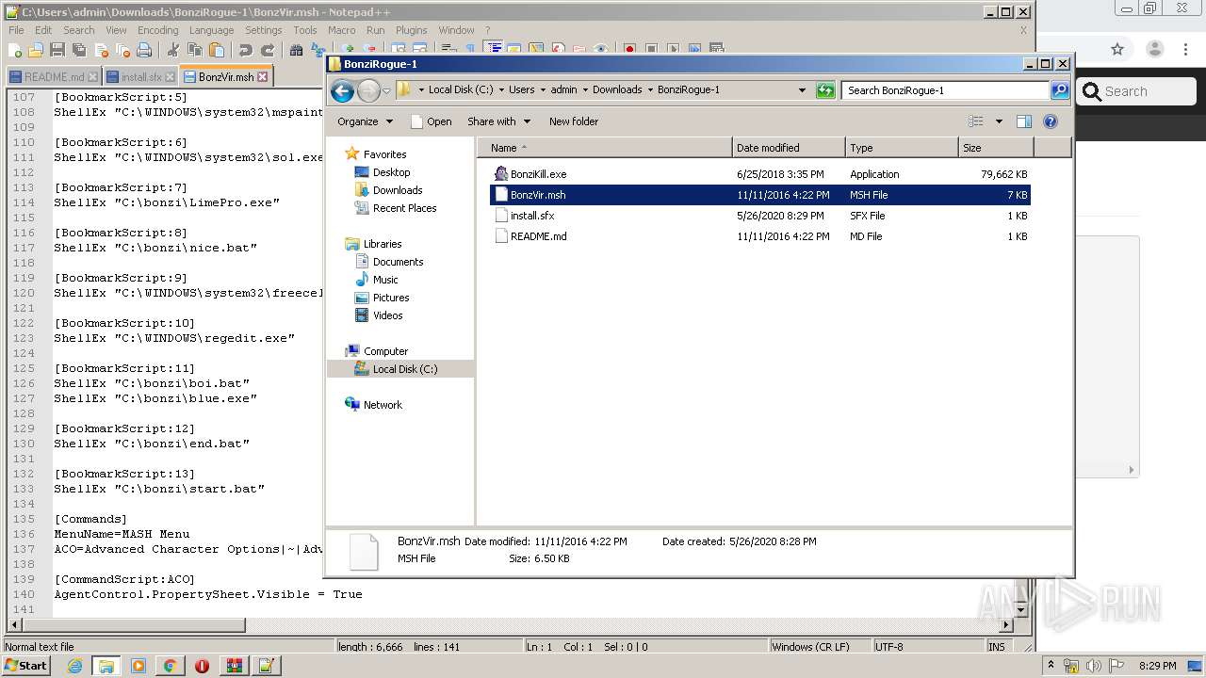Click the Start button
Viewport: 1206px width, 678px height.
click(x=25, y=666)
